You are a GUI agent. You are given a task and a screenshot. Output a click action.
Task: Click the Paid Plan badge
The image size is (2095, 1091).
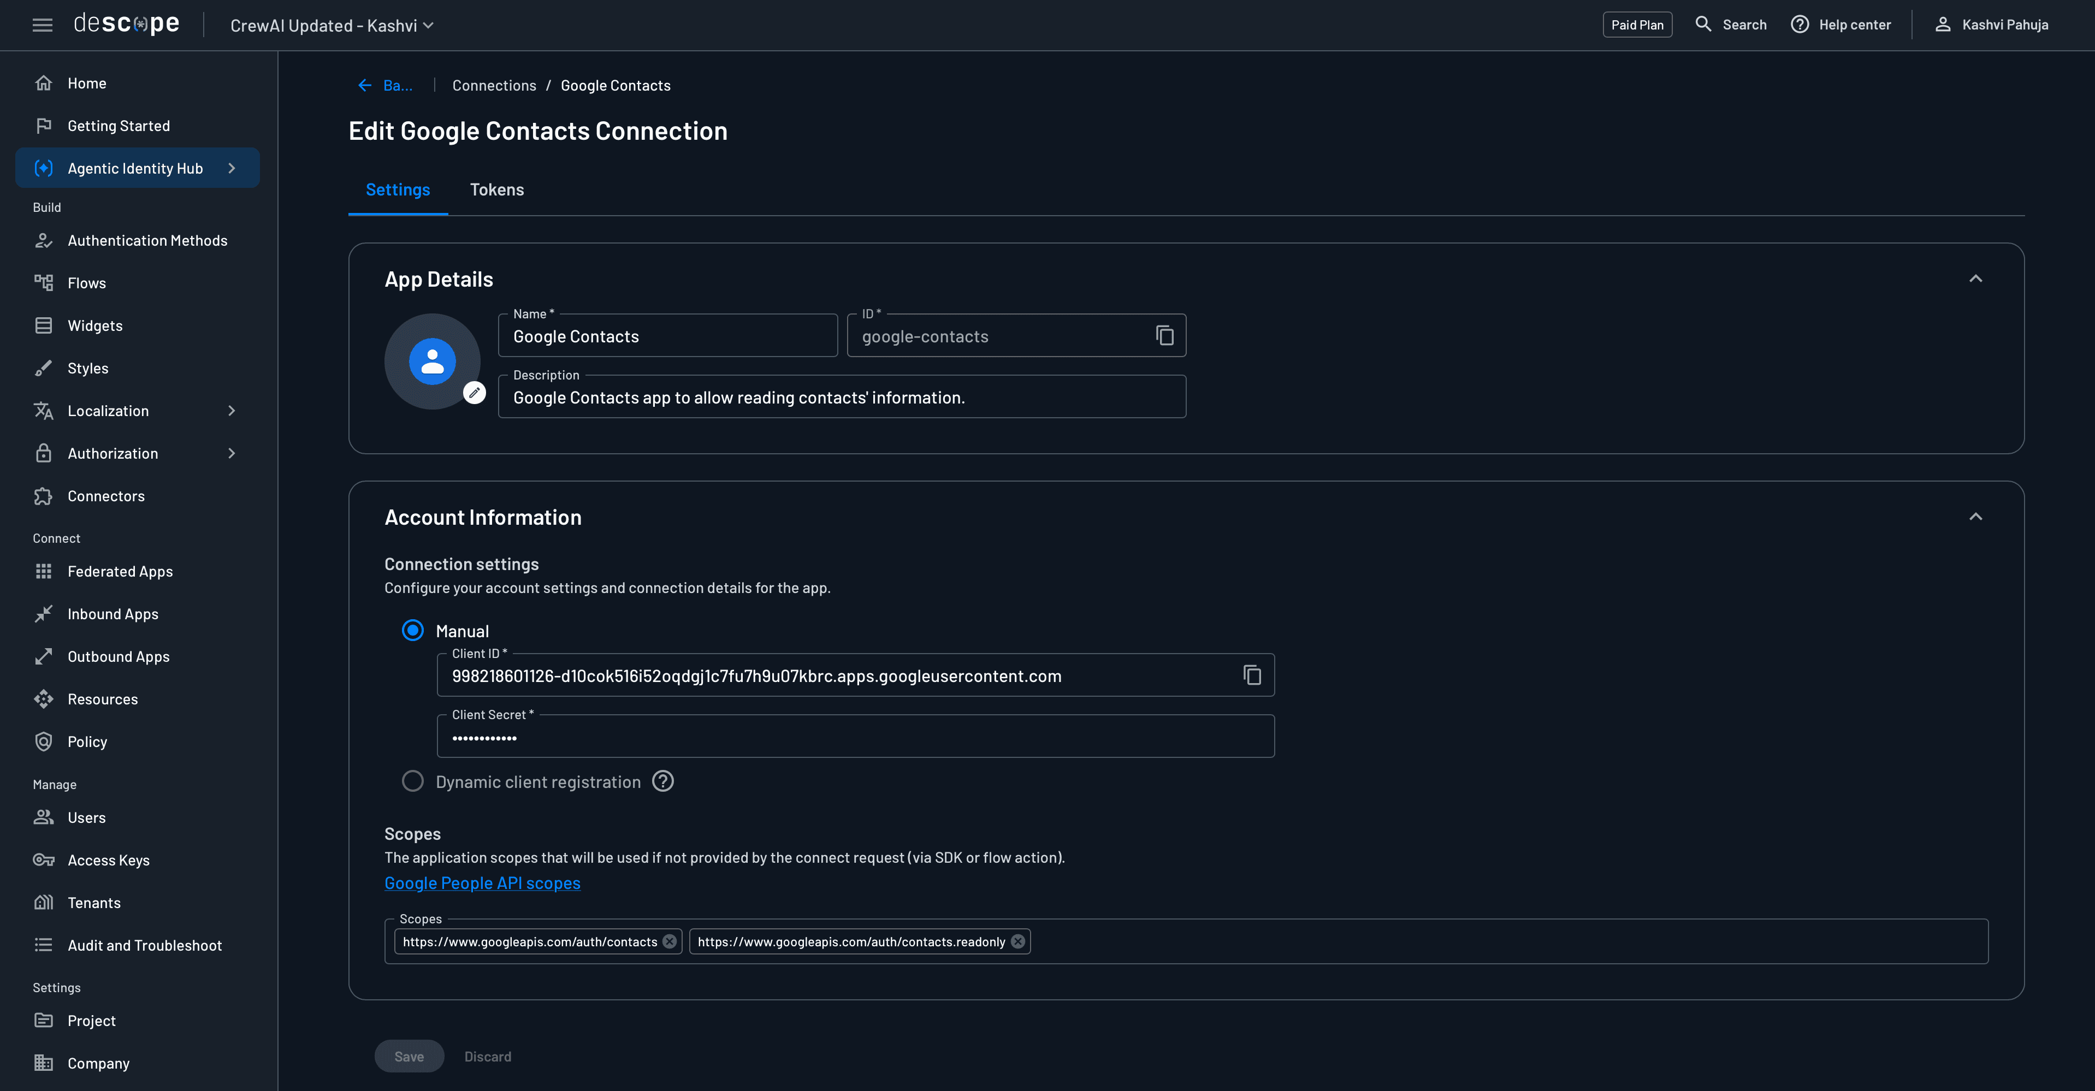[1637, 25]
